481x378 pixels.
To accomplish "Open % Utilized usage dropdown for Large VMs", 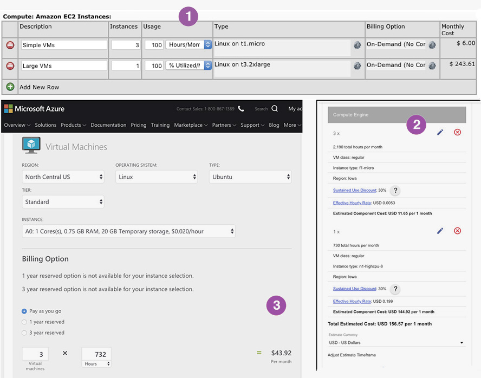I will [x=188, y=66].
